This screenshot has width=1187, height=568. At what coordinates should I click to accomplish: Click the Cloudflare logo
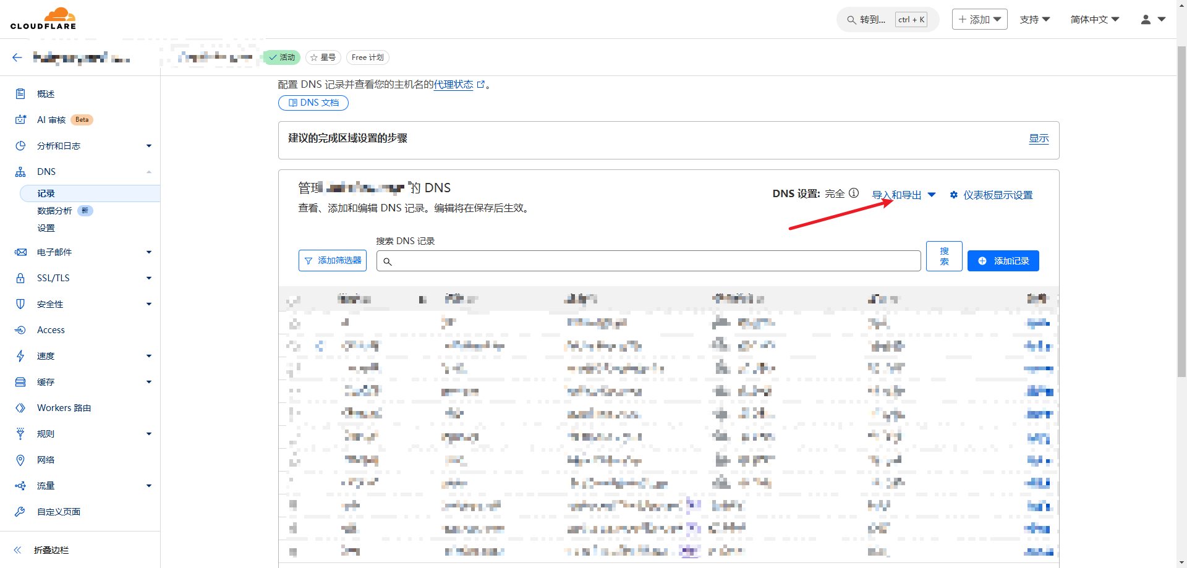43,19
